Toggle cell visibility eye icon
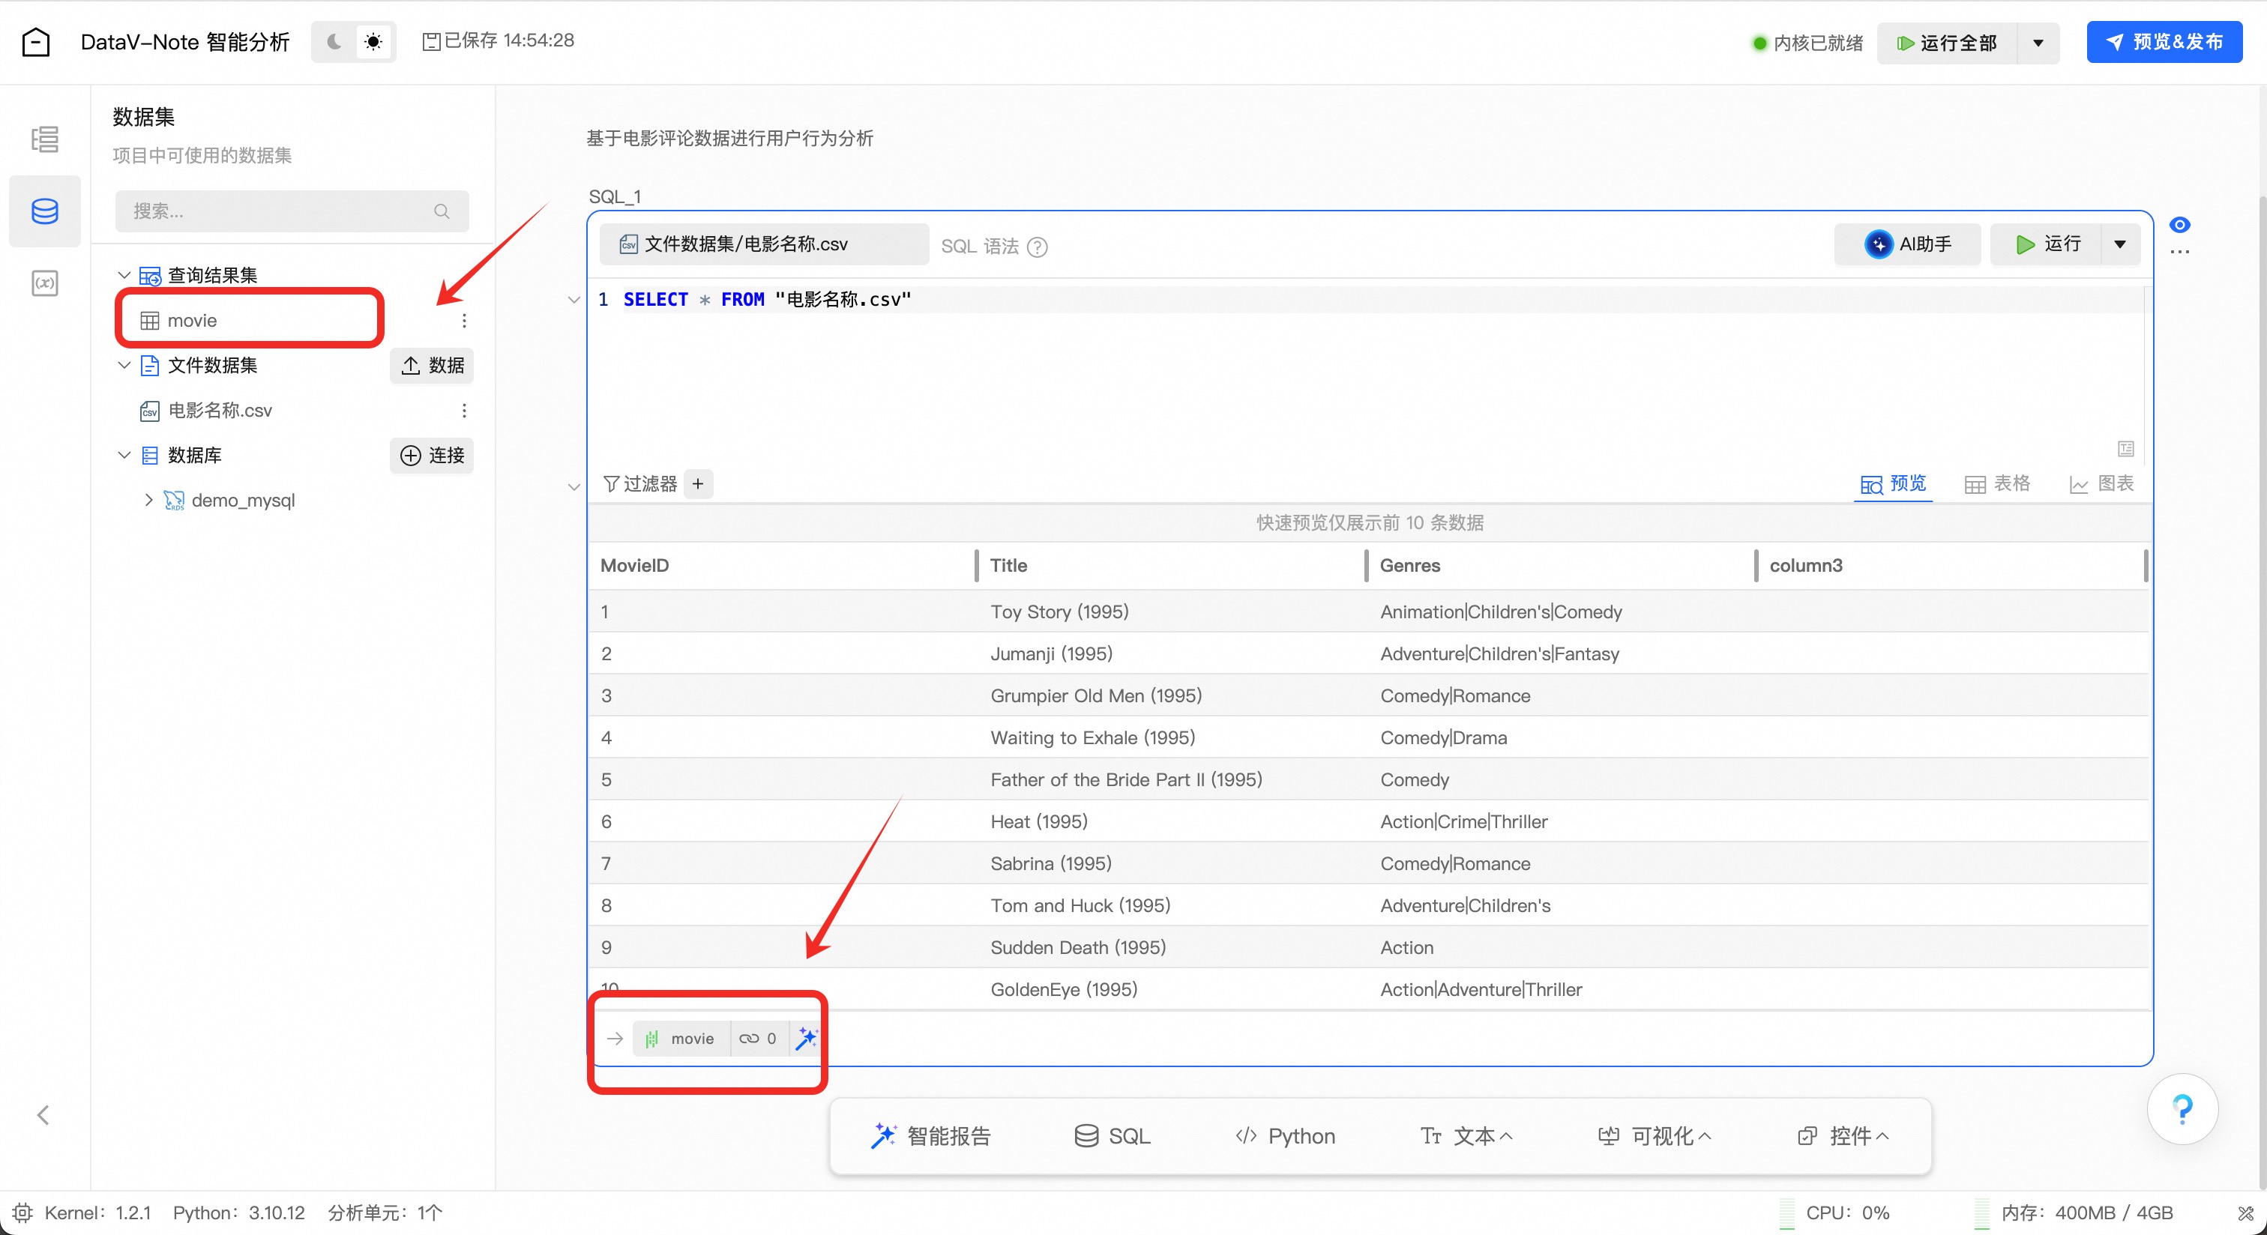The width and height of the screenshot is (2267, 1235). [2179, 225]
